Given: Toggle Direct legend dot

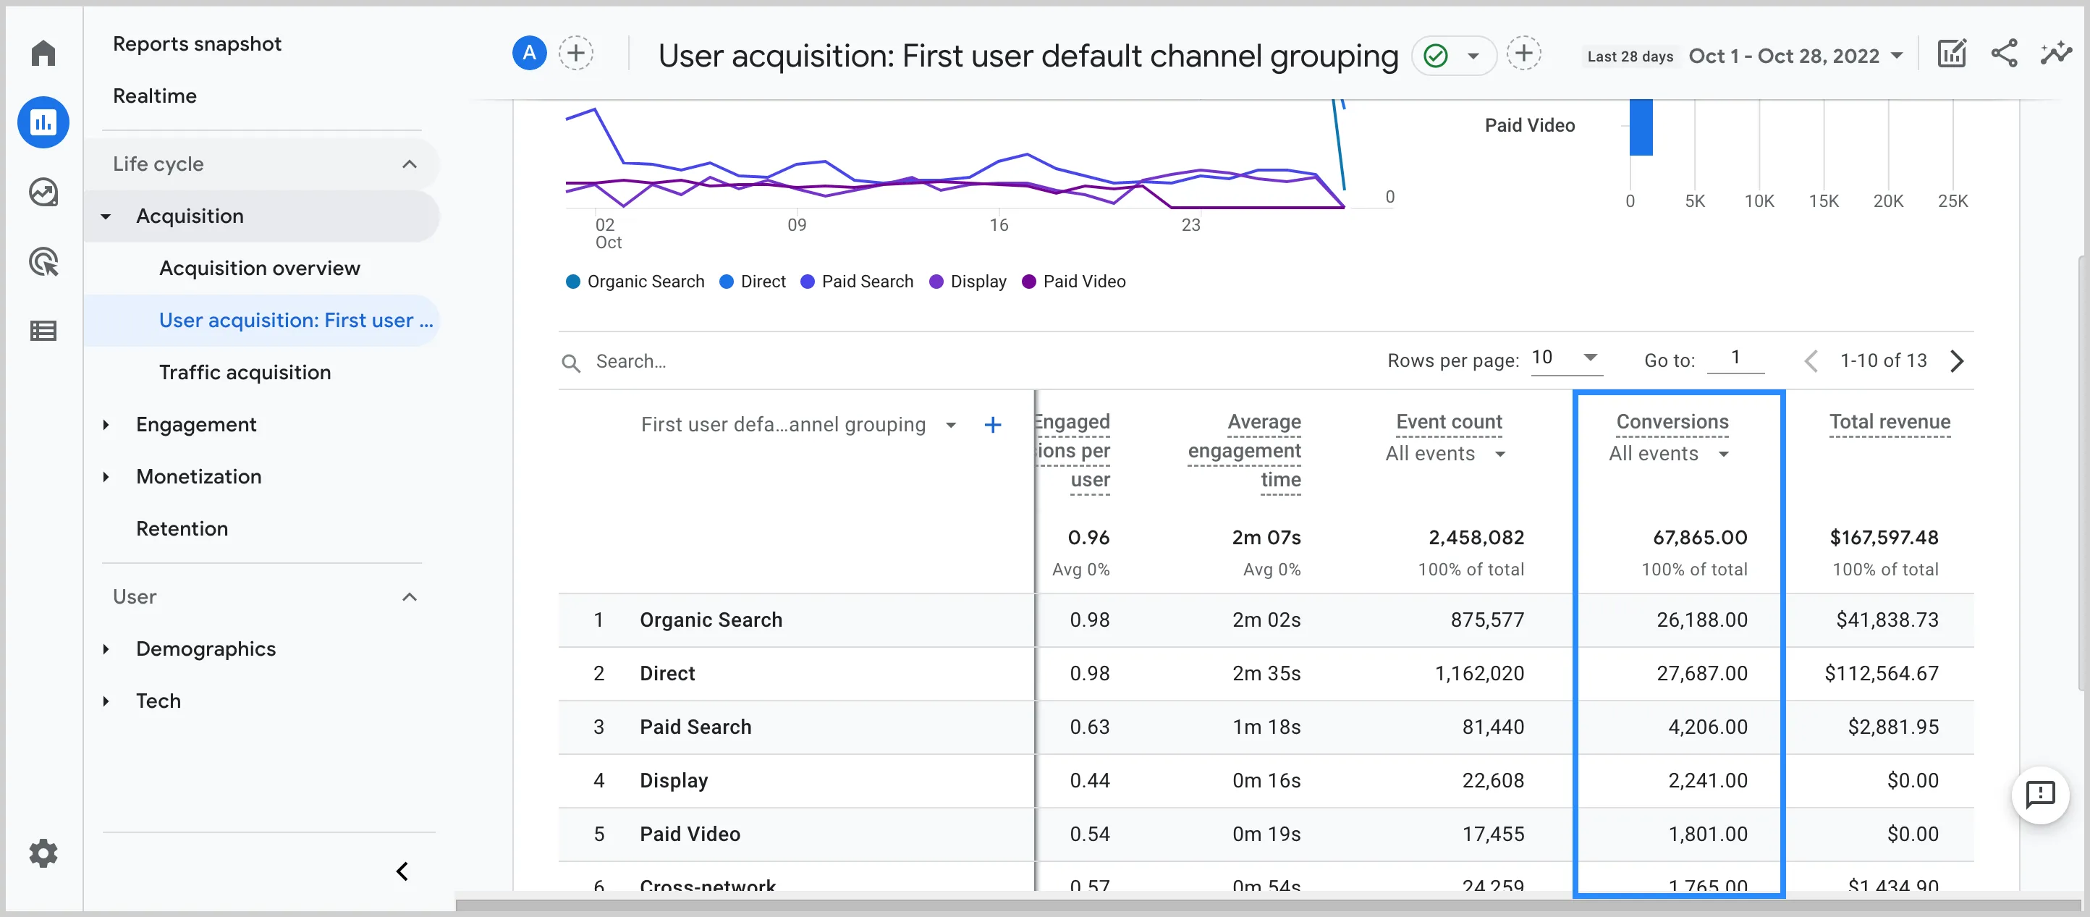Looking at the screenshot, I should pos(727,282).
